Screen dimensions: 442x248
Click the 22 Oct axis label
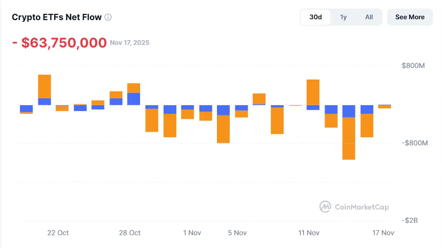(57, 233)
